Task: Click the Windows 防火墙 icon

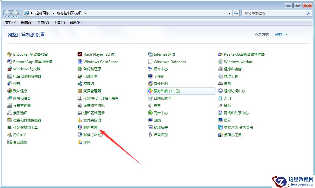Action: click(x=9, y=69)
